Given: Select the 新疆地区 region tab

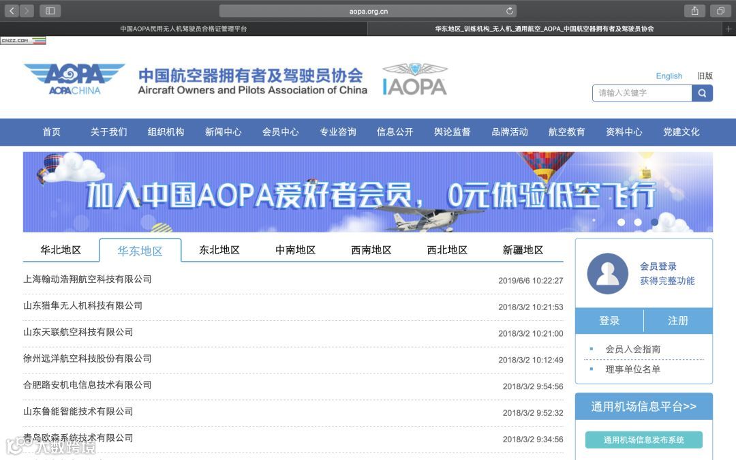Looking at the screenshot, I should click(x=523, y=250).
